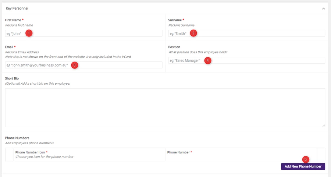The height and width of the screenshot is (177, 331).
Task: Click the First Name input field
Action: point(83,33)
